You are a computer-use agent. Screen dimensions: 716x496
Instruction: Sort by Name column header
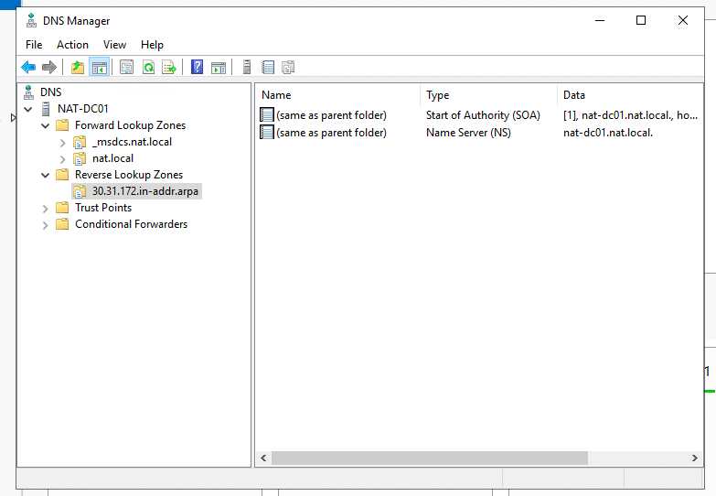pos(338,95)
